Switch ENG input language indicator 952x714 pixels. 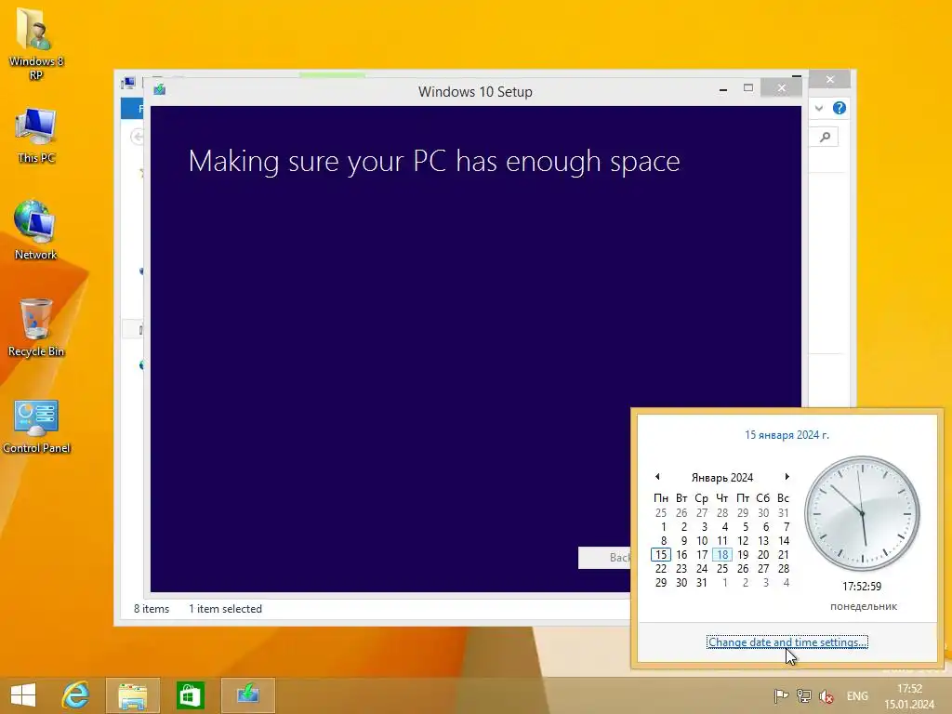(857, 695)
